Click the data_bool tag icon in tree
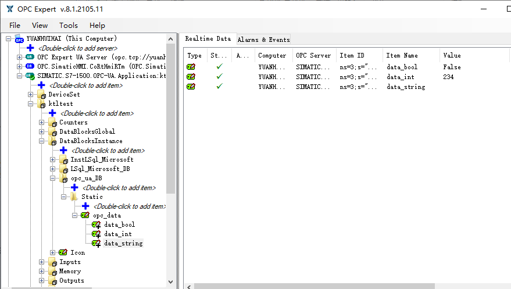The width and height of the screenshot is (511, 289). [96, 225]
